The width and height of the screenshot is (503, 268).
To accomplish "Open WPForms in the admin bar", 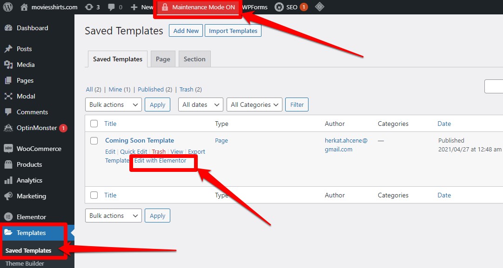I will point(255,7).
